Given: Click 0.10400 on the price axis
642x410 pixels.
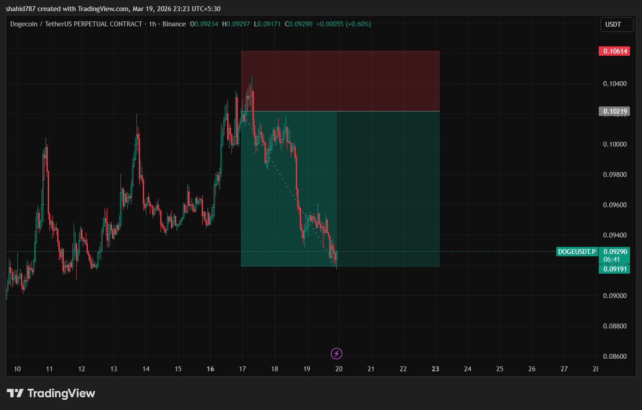Looking at the screenshot, I should coord(614,84).
